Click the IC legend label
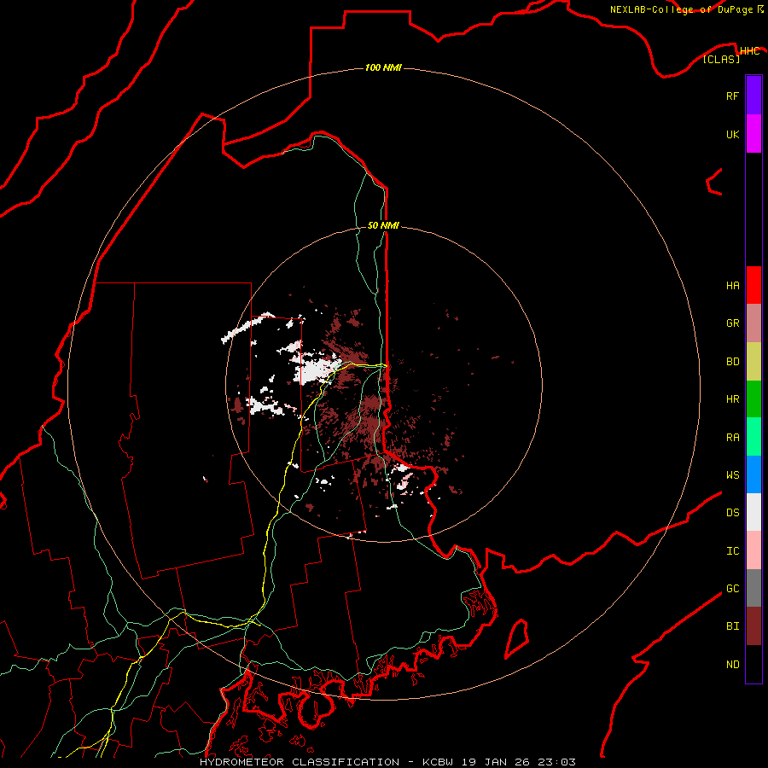The height and width of the screenshot is (768, 768). pyautogui.click(x=732, y=551)
